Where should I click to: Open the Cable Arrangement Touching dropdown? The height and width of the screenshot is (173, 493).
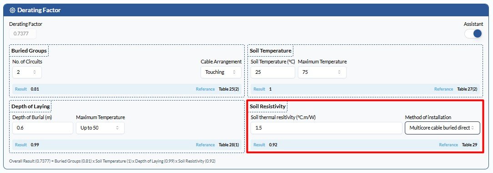(221, 72)
